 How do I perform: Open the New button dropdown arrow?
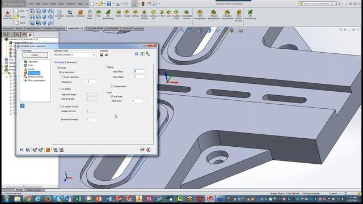pos(27,11)
